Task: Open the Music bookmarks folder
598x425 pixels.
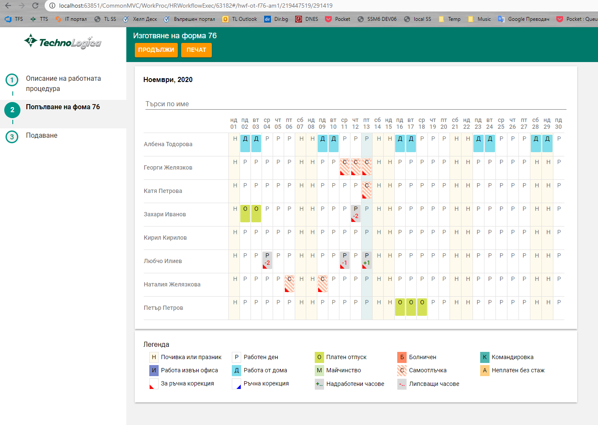Action: 479,19
